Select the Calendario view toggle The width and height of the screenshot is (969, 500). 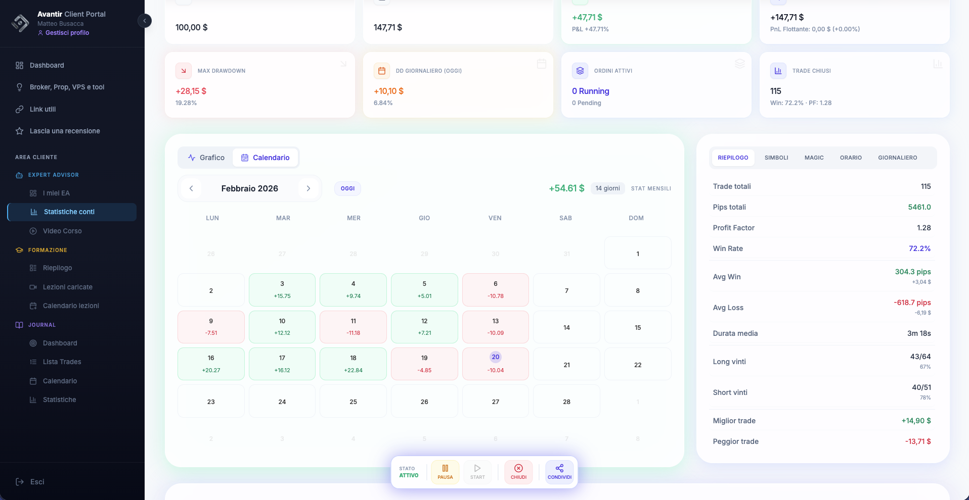(x=266, y=158)
